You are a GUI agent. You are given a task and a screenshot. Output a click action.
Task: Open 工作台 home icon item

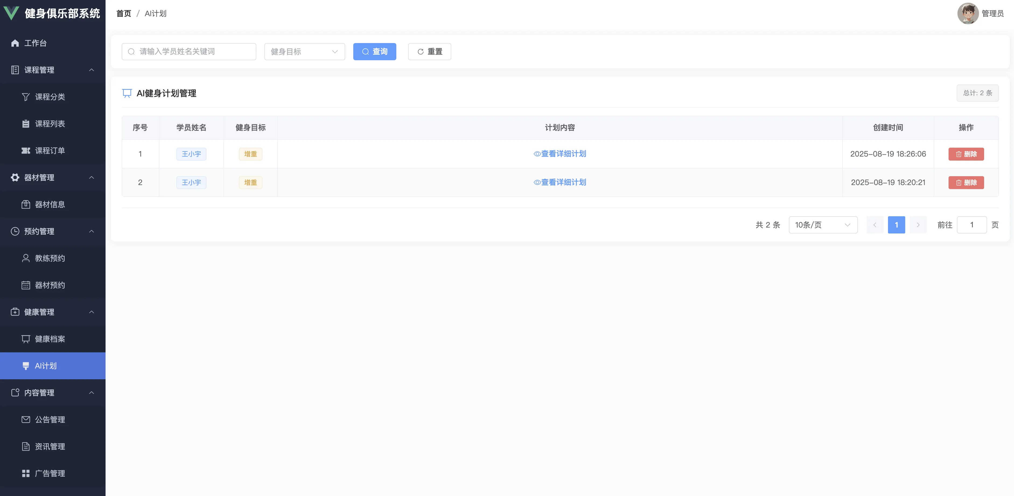pyautogui.click(x=15, y=43)
